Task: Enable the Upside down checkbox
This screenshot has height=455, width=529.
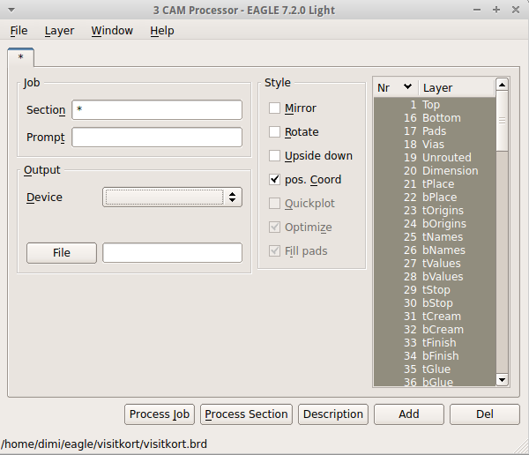Action: pyautogui.click(x=274, y=156)
